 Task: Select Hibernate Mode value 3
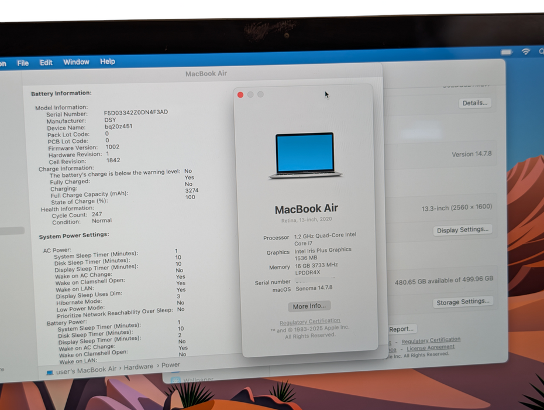(178, 296)
